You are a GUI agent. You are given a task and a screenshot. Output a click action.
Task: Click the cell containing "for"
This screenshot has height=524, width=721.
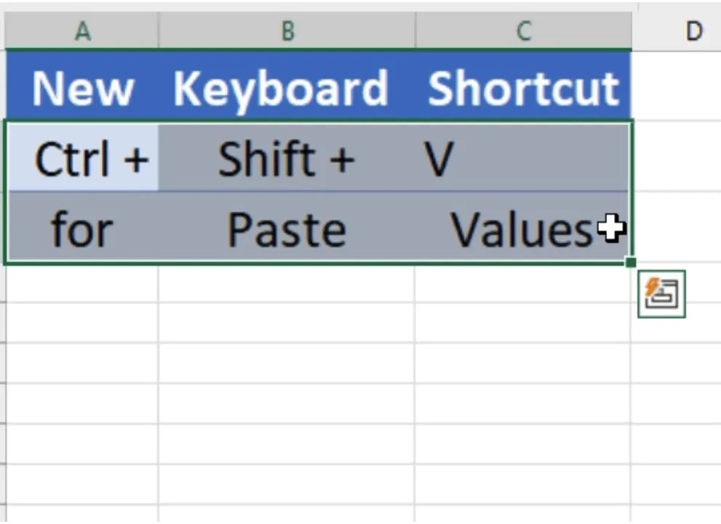(82, 227)
